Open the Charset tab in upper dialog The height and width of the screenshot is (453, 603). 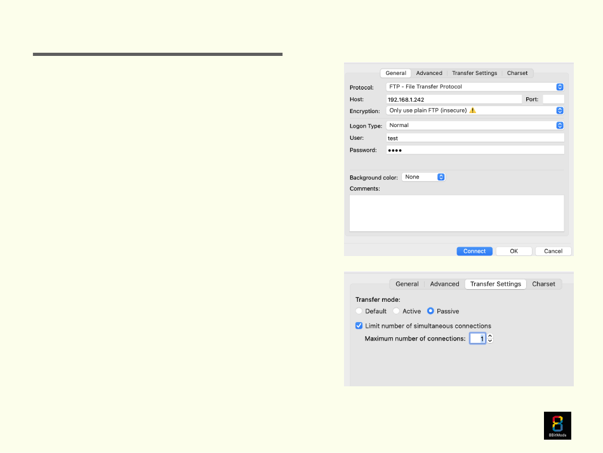[517, 73]
